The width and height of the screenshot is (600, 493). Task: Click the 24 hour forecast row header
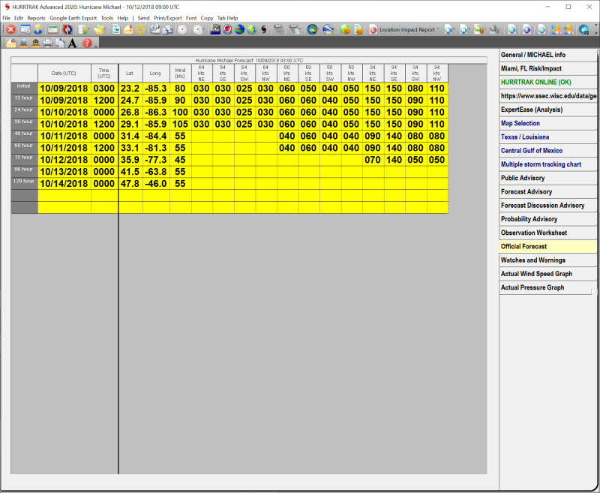pos(24,110)
